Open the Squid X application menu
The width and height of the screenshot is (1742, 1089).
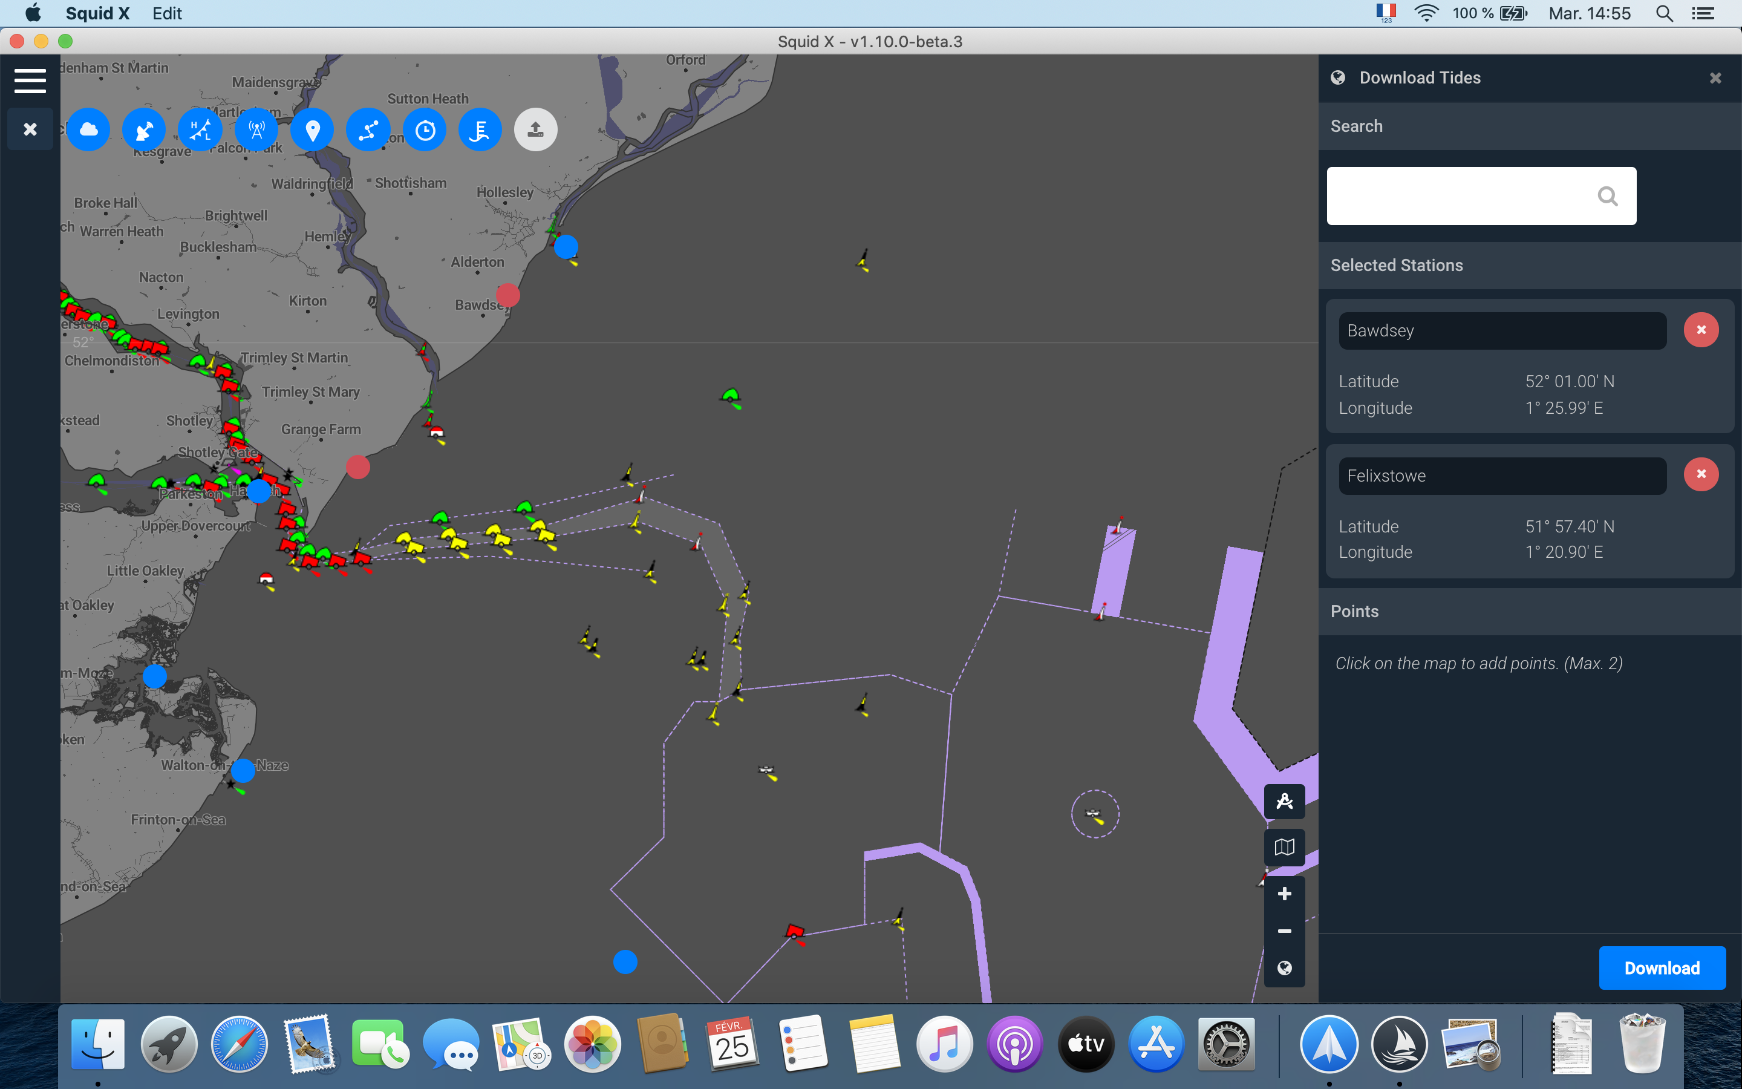tap(97, 13)
